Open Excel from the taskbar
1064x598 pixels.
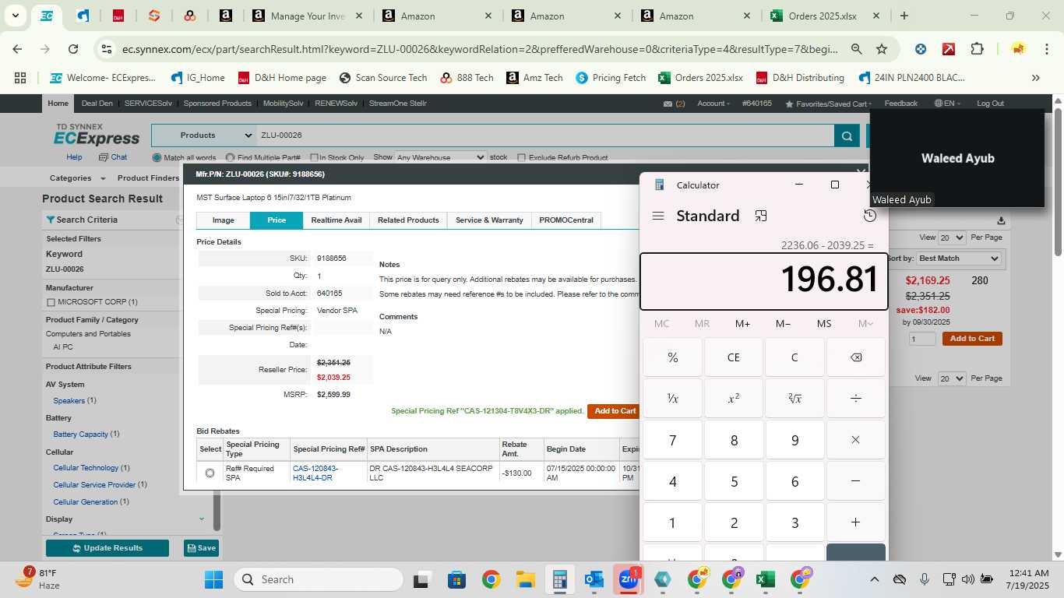point(765,579)
